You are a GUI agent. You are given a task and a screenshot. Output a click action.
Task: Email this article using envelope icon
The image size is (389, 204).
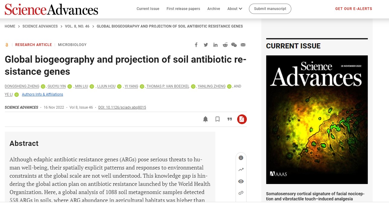pos(243,45)
